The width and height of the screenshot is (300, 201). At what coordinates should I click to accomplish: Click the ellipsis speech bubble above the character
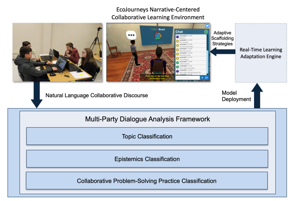[x=132, y=35]
